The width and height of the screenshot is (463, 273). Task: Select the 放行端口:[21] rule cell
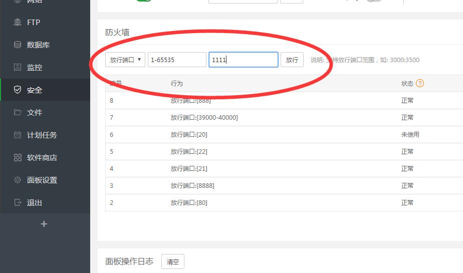(189, 168)
